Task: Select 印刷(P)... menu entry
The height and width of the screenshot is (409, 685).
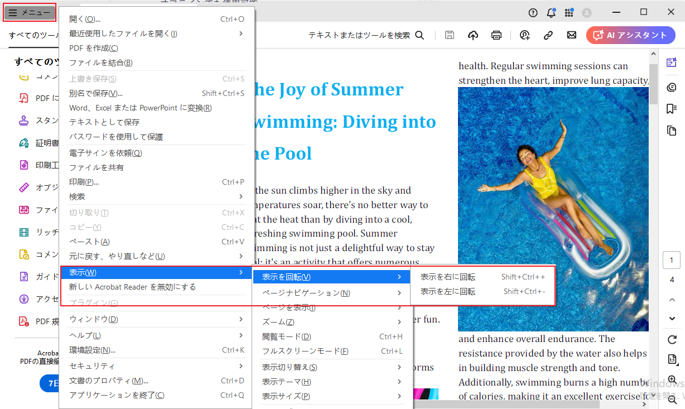Action: 157,182
